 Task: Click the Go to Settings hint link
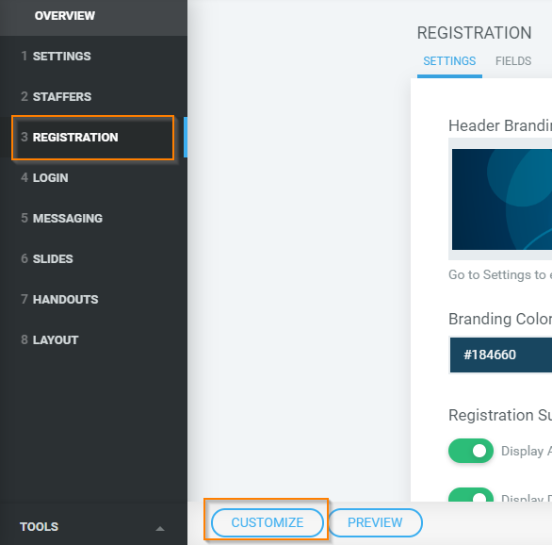[500, 274]
